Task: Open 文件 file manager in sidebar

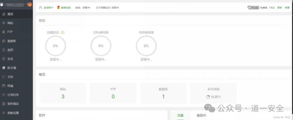Action: tap(17, 77)
